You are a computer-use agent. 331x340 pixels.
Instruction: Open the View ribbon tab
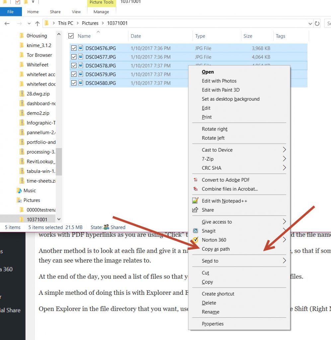[76, 12]
